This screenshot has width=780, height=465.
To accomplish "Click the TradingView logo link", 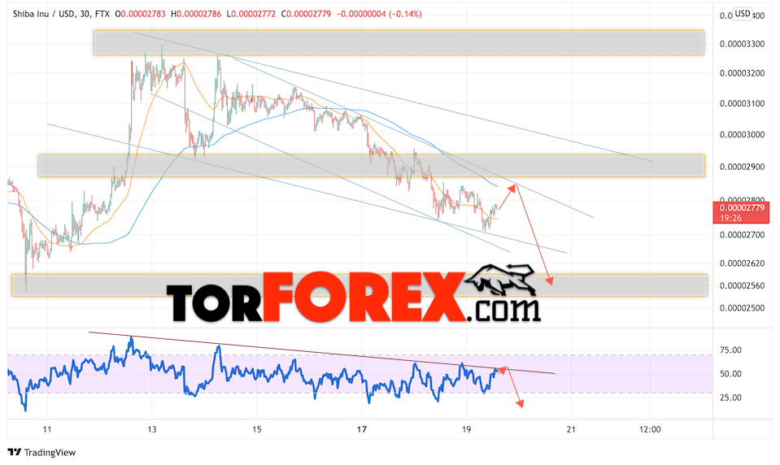I will pos(41,452).
